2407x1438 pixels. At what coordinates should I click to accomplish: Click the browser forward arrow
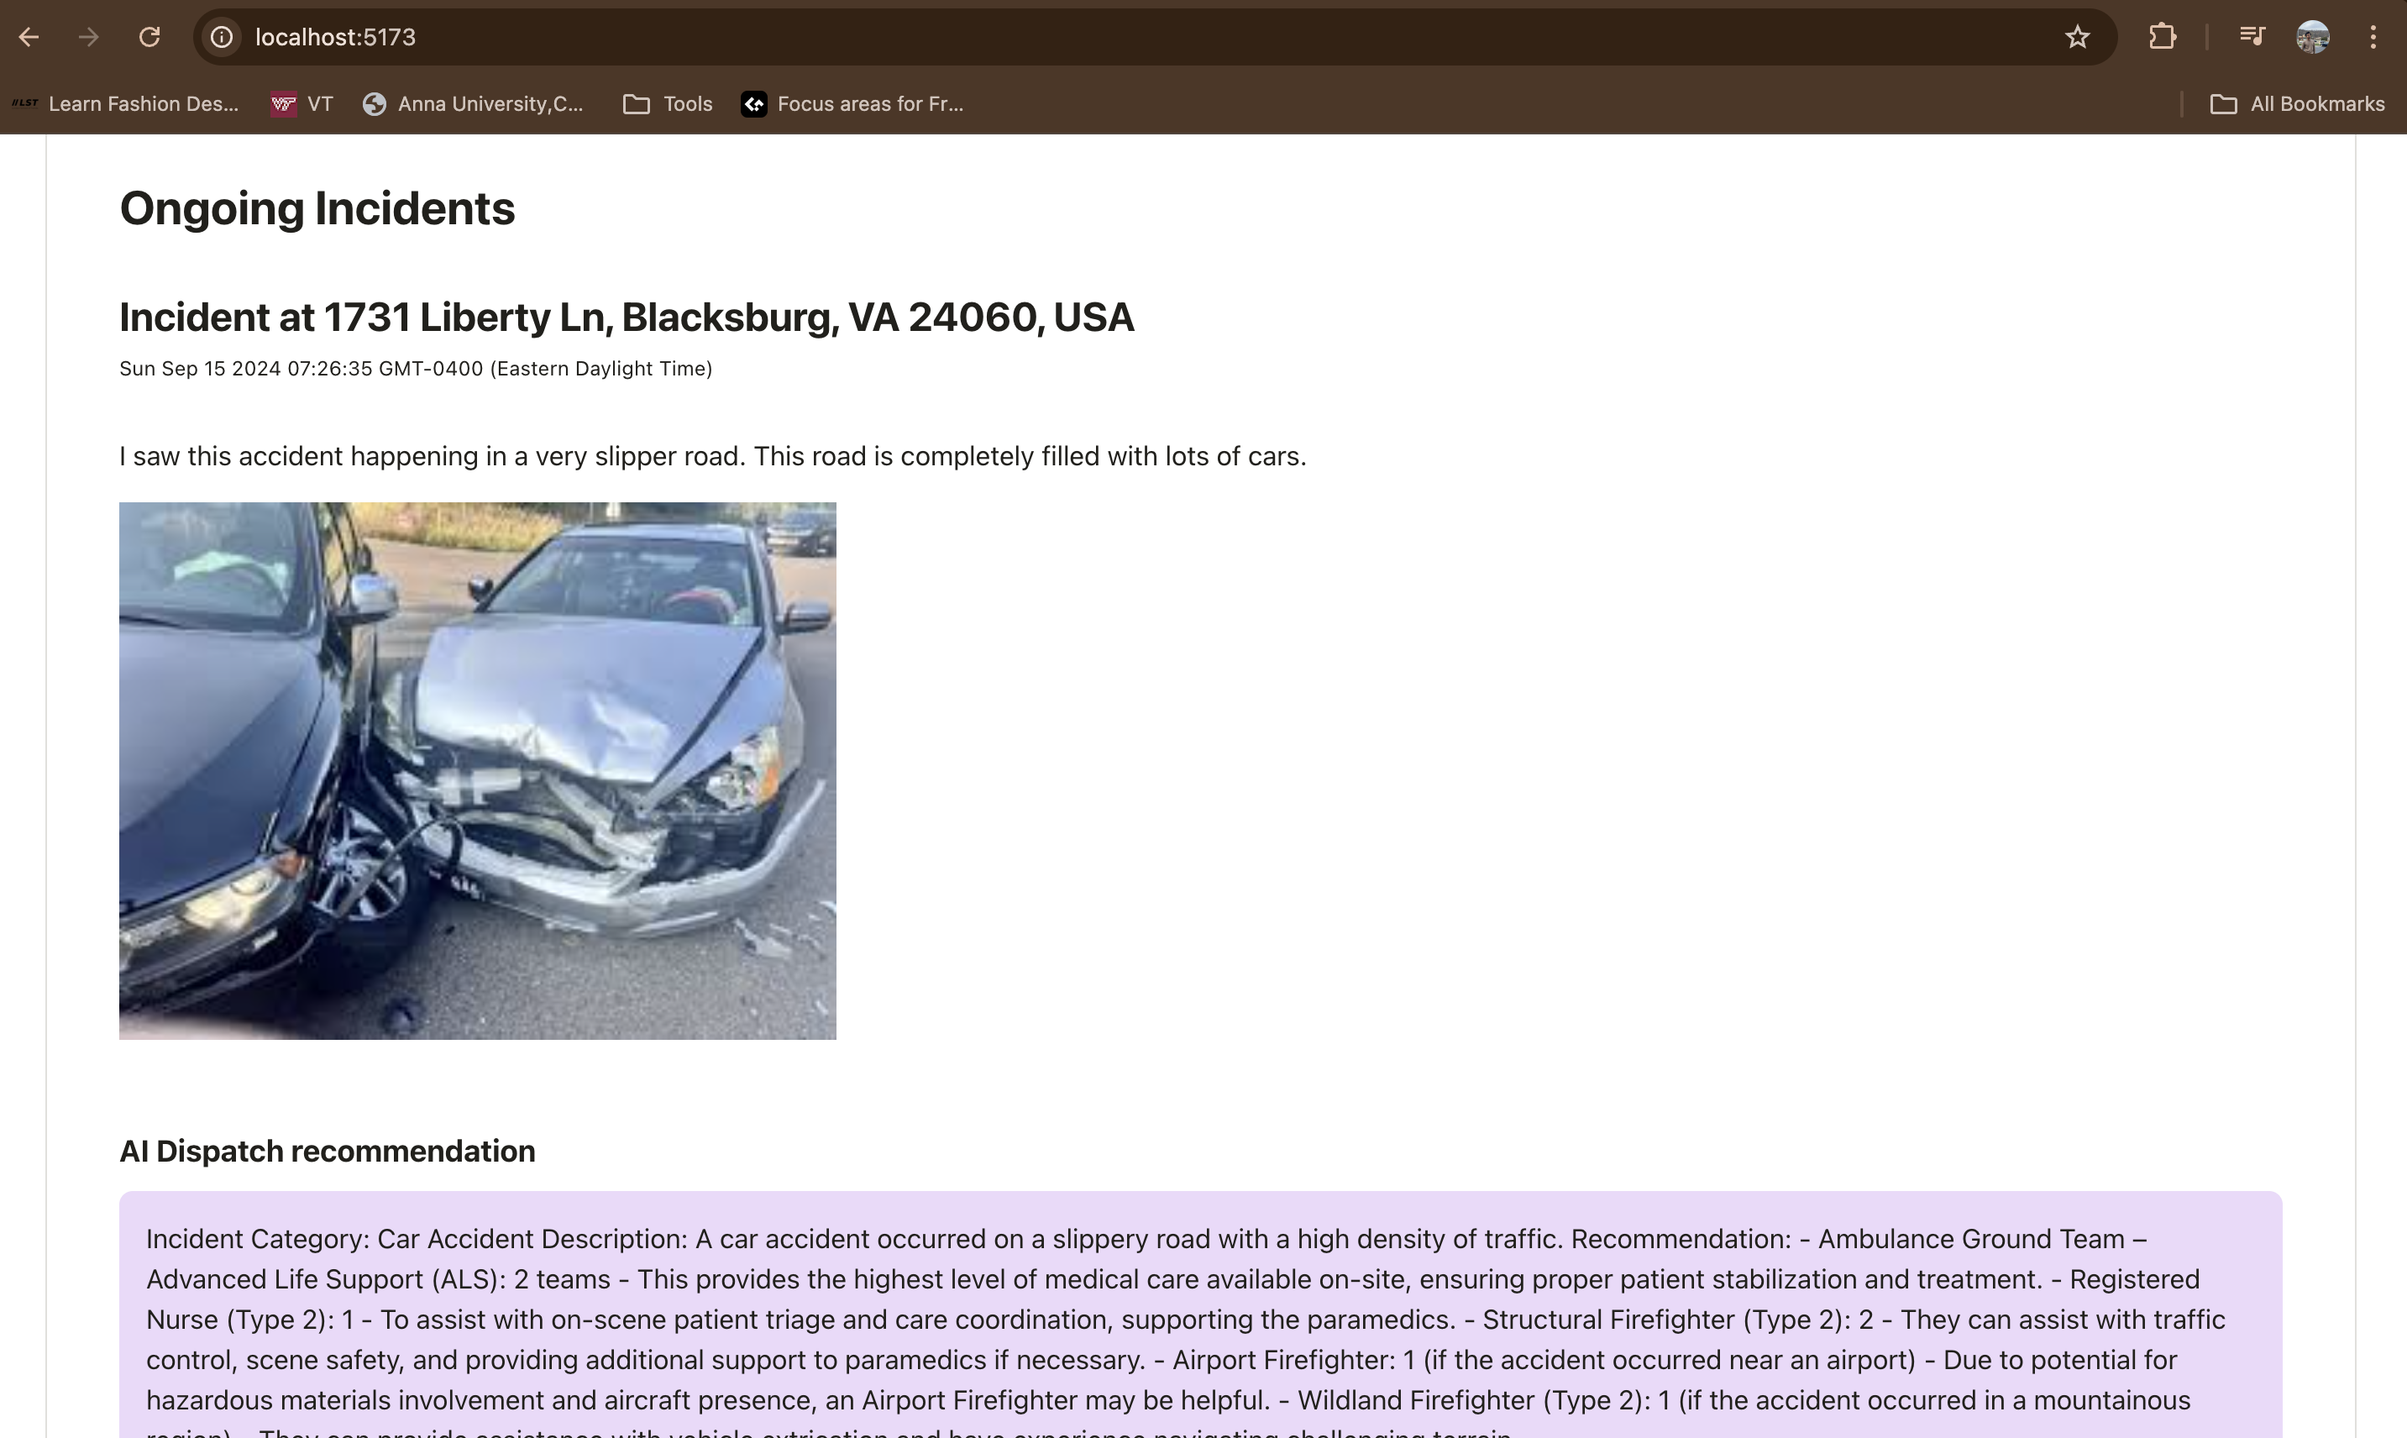89,38
